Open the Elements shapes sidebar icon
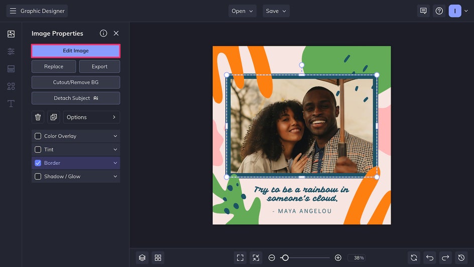This screenshot has width=474, height=267. click(x=11, y=86)
